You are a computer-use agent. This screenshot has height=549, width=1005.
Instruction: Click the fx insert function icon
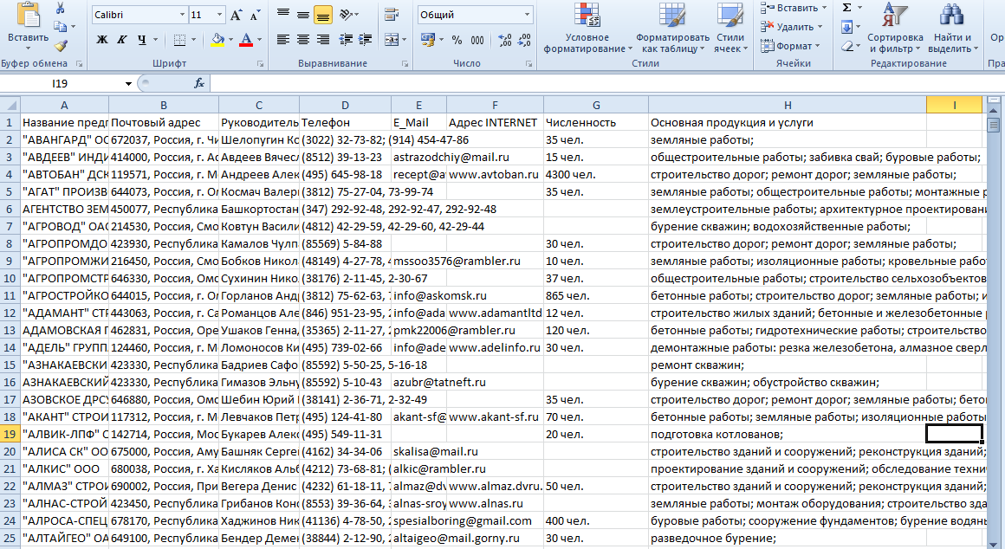[198, 83]
